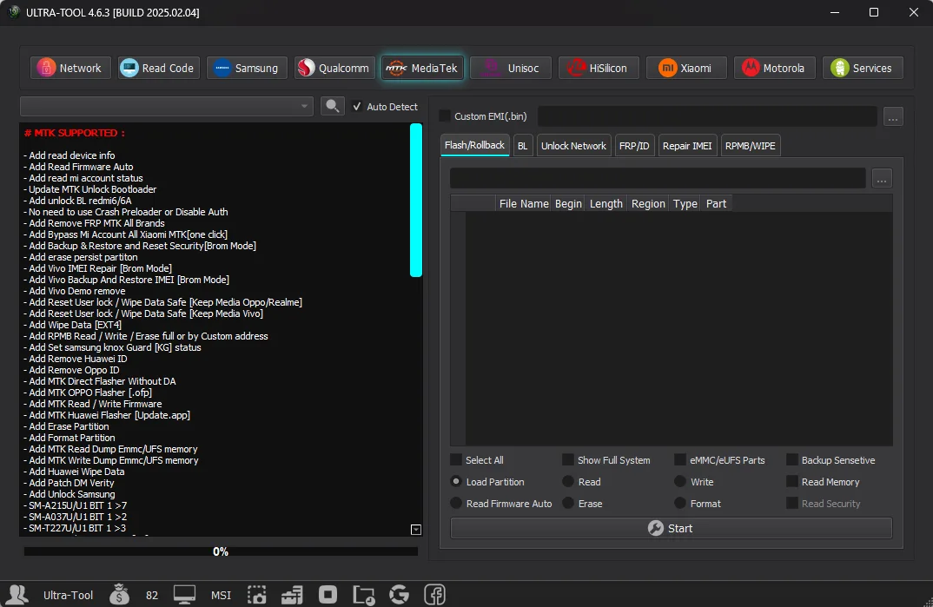
Task: Click the money bag credits icon
Action: click(120, 595)
